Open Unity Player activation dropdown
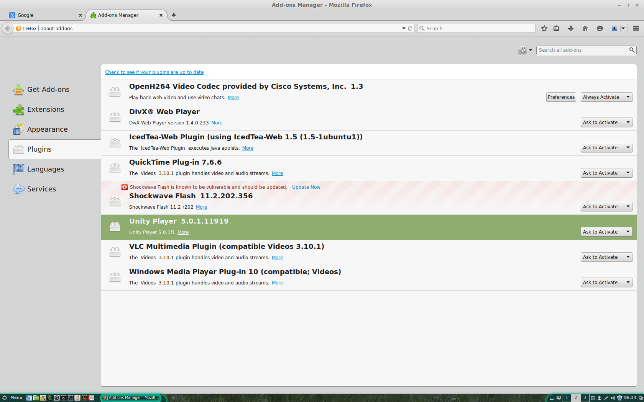The height and width of the screenshot is (402, 644). 606,232
